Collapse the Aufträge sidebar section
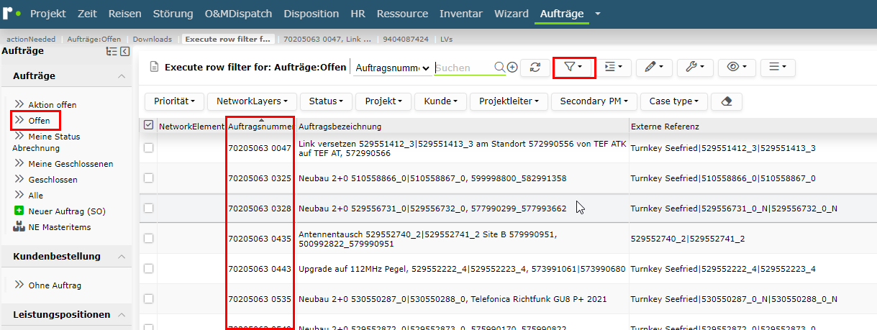 point(121,76)
